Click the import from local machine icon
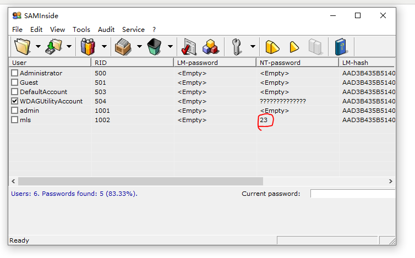The height and width of the screenshot is (258, 415). click(x=54, y=47)
